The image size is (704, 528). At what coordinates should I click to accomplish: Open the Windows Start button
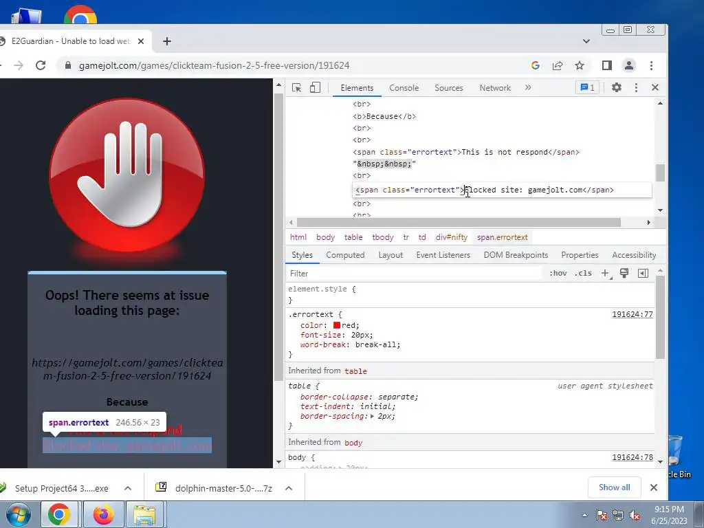(19, 514)
